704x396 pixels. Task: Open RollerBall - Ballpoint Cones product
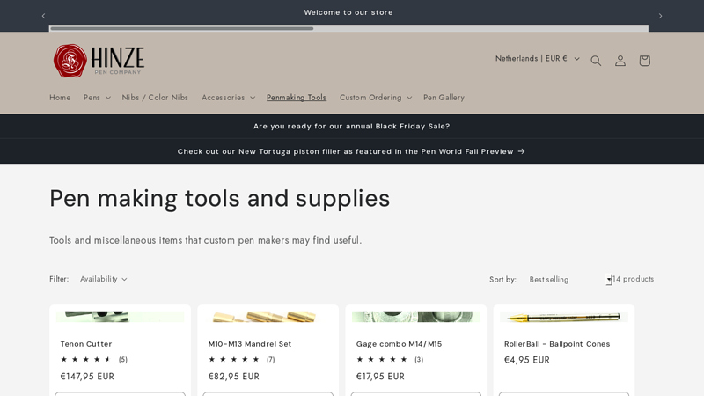point(557,344)
